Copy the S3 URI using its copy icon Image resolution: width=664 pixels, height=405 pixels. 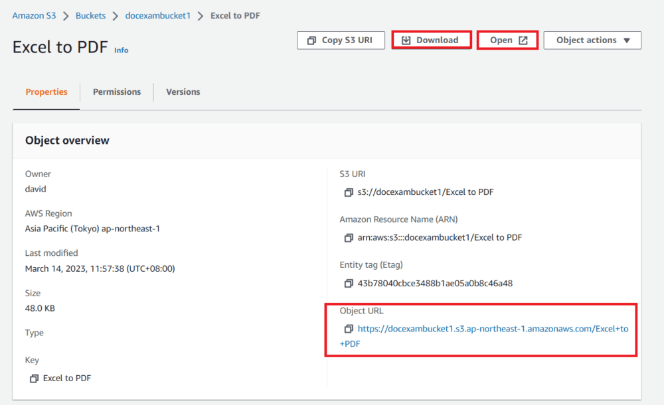(x=348, y=193)
